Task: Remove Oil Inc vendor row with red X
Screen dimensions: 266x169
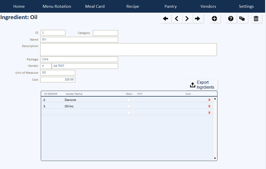Action: 209,106
